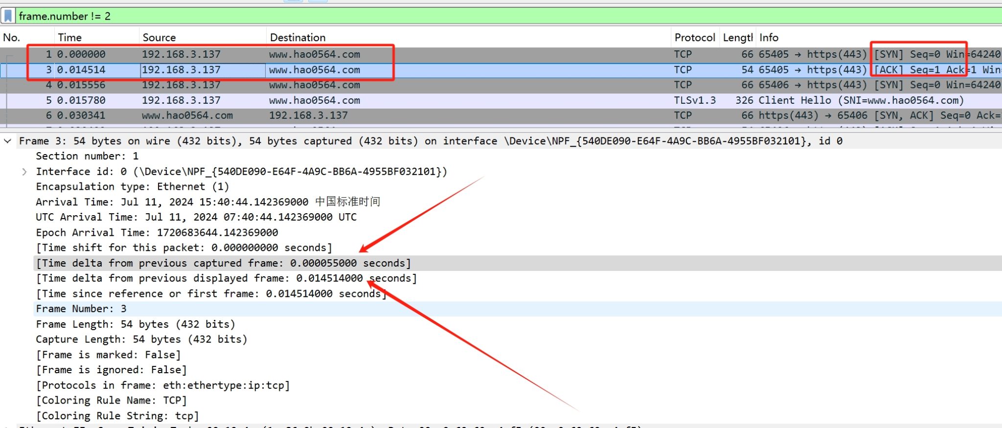This screenshot has height=428, width=1002.
Task: Click the display filter input field
Action: click(x=489, y=16)
